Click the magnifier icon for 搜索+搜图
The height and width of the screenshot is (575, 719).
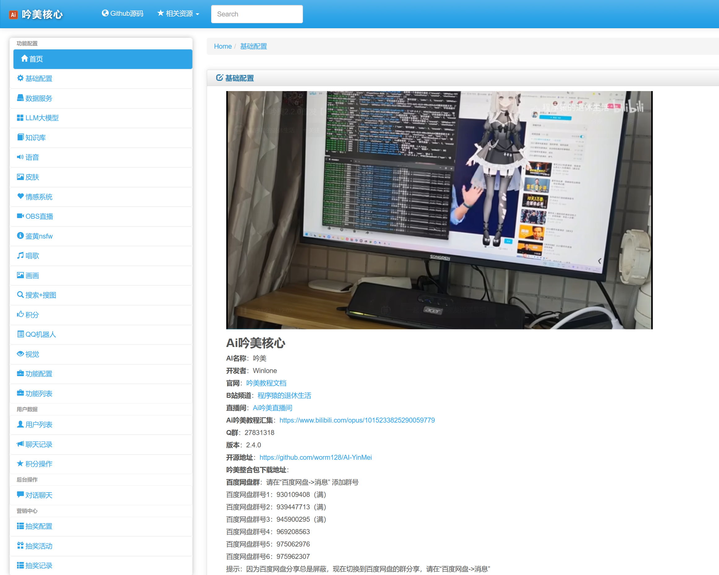click(x=20, y=295)
